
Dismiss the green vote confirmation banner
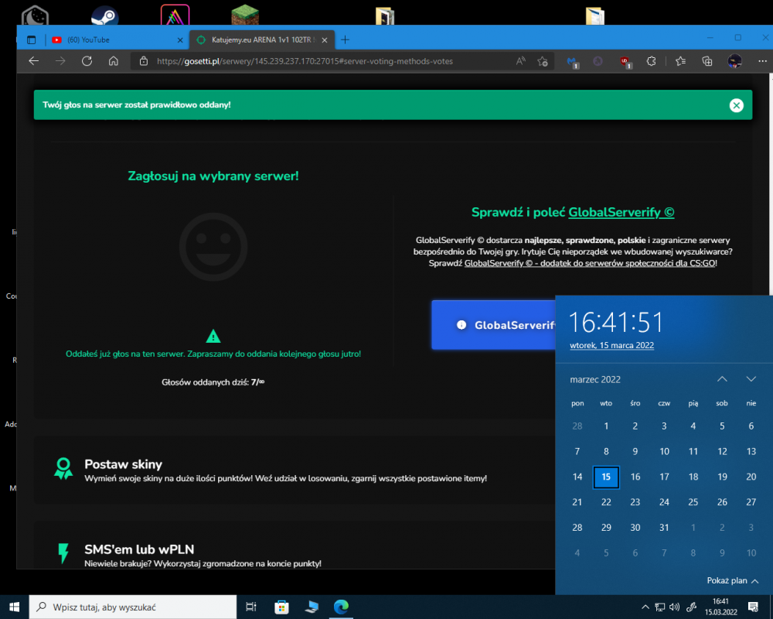pos(736,105)
